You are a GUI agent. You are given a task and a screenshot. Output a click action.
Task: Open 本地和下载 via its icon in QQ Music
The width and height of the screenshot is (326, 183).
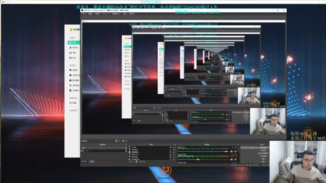point(70,75)
